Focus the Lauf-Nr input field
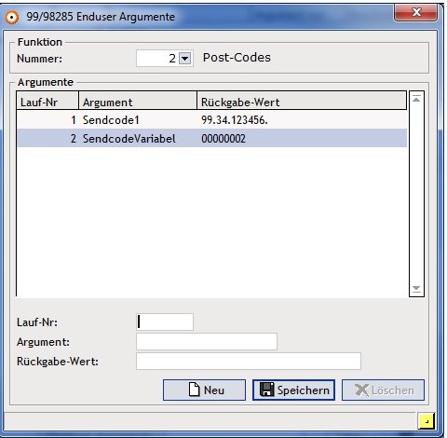Viewport: 447px width, 438px height. click(x=165, y=322)
